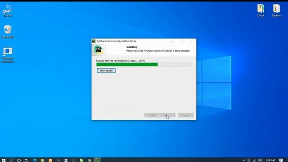288x162 pixels.
Task: Click the ENG language indicator
Action: coord(260,160)
